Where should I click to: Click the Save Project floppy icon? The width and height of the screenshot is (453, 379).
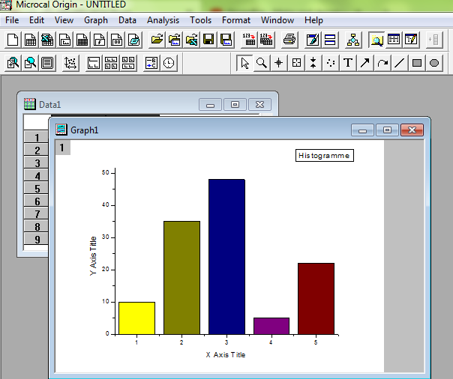point(208,39)
